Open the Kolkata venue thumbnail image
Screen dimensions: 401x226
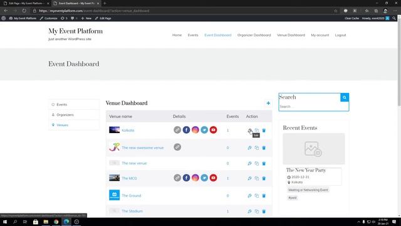click(x=114, y=130)
